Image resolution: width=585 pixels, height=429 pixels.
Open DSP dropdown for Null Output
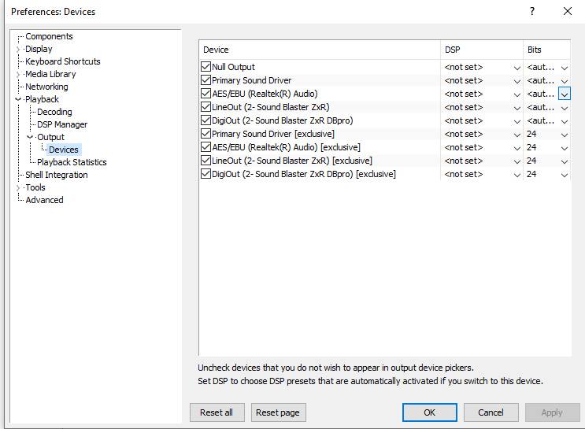click(x=517, y=68)
